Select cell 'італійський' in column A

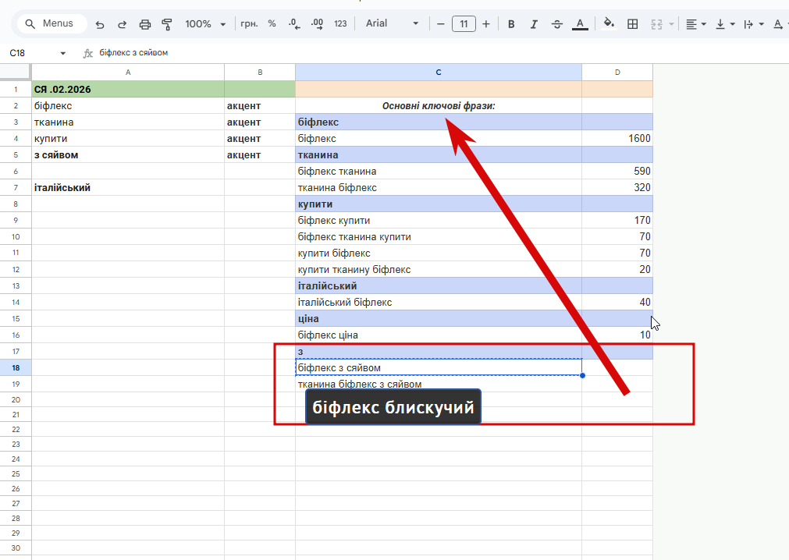(x=128, y=187)
